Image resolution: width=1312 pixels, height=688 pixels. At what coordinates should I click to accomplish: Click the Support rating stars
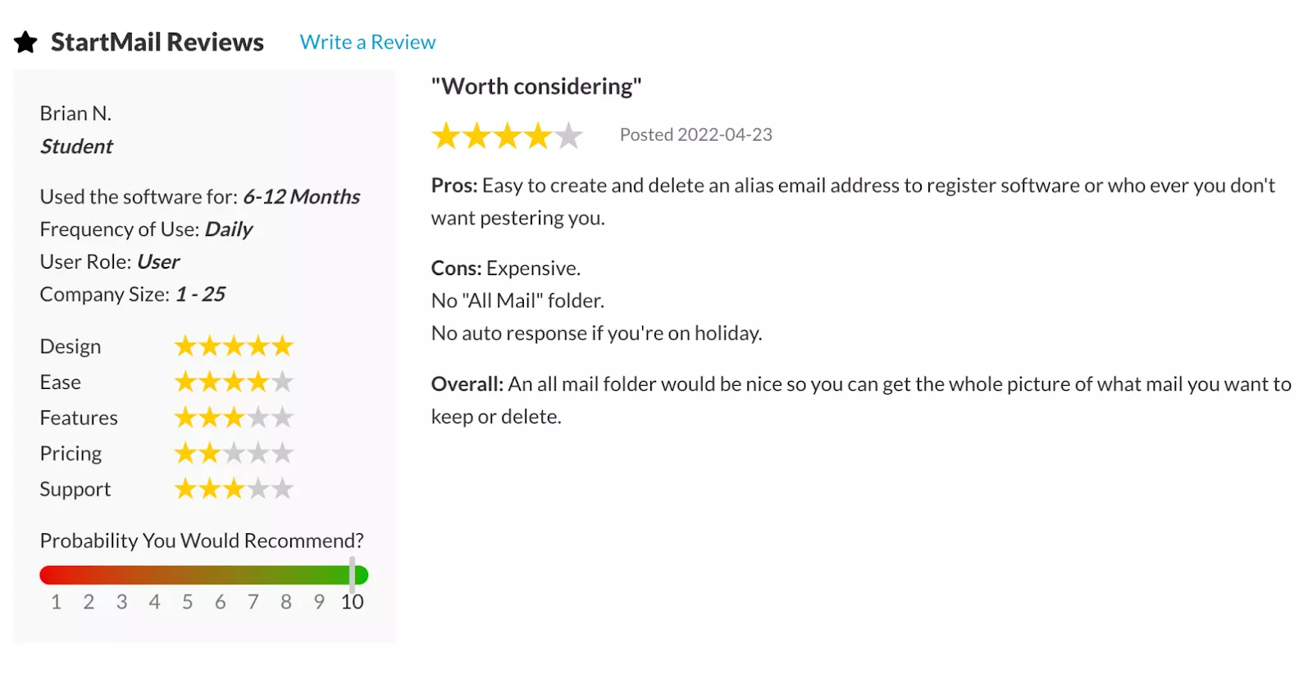tap(234, 489)
